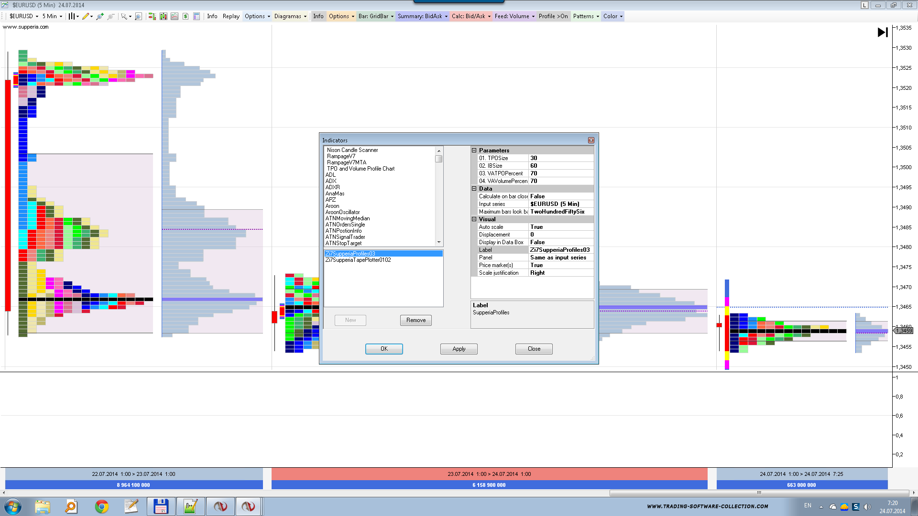This screenshot has width=918, height=516.
Task: Click the candlestick indicators icon
Action: (x=164, y=16)
